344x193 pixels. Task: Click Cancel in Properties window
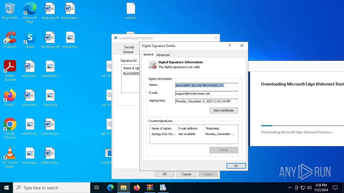click(186, 174)
